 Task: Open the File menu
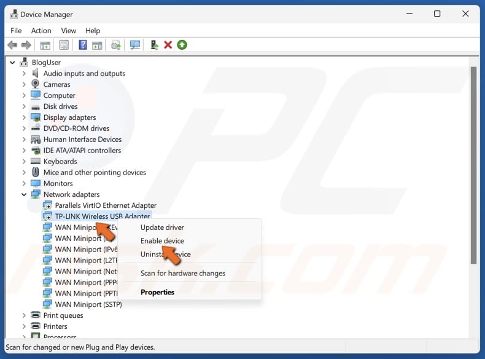coord(16,31)
